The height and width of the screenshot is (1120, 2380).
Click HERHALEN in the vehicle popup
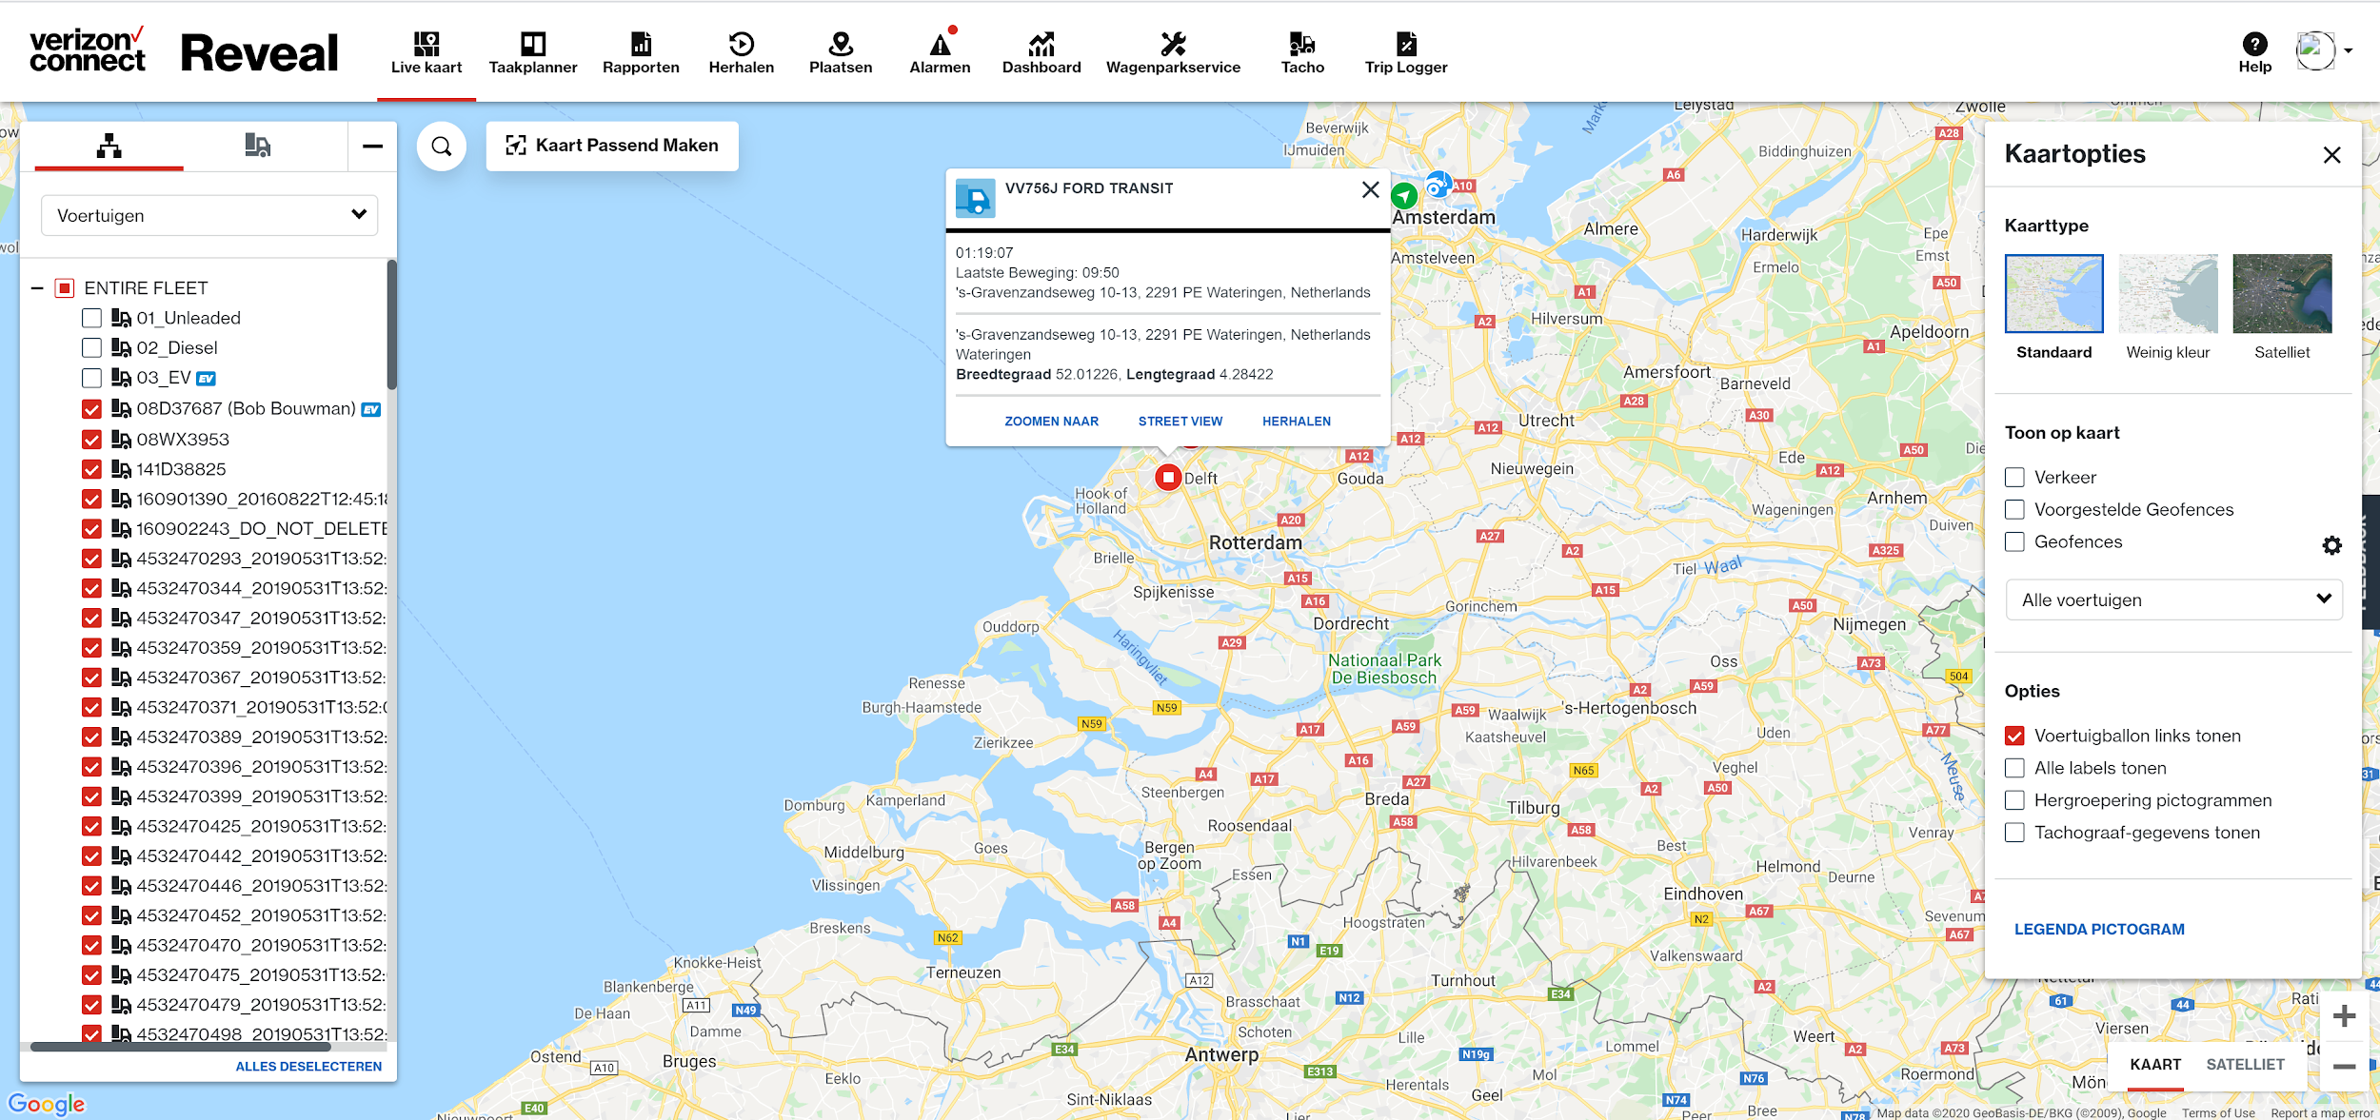click(x=1297, y=422)
